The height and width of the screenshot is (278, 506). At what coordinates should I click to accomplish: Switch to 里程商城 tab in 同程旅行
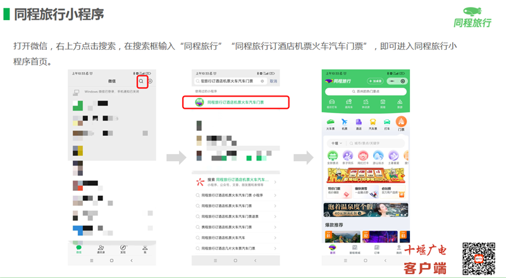pyautogui.click(x=354, y=250)
